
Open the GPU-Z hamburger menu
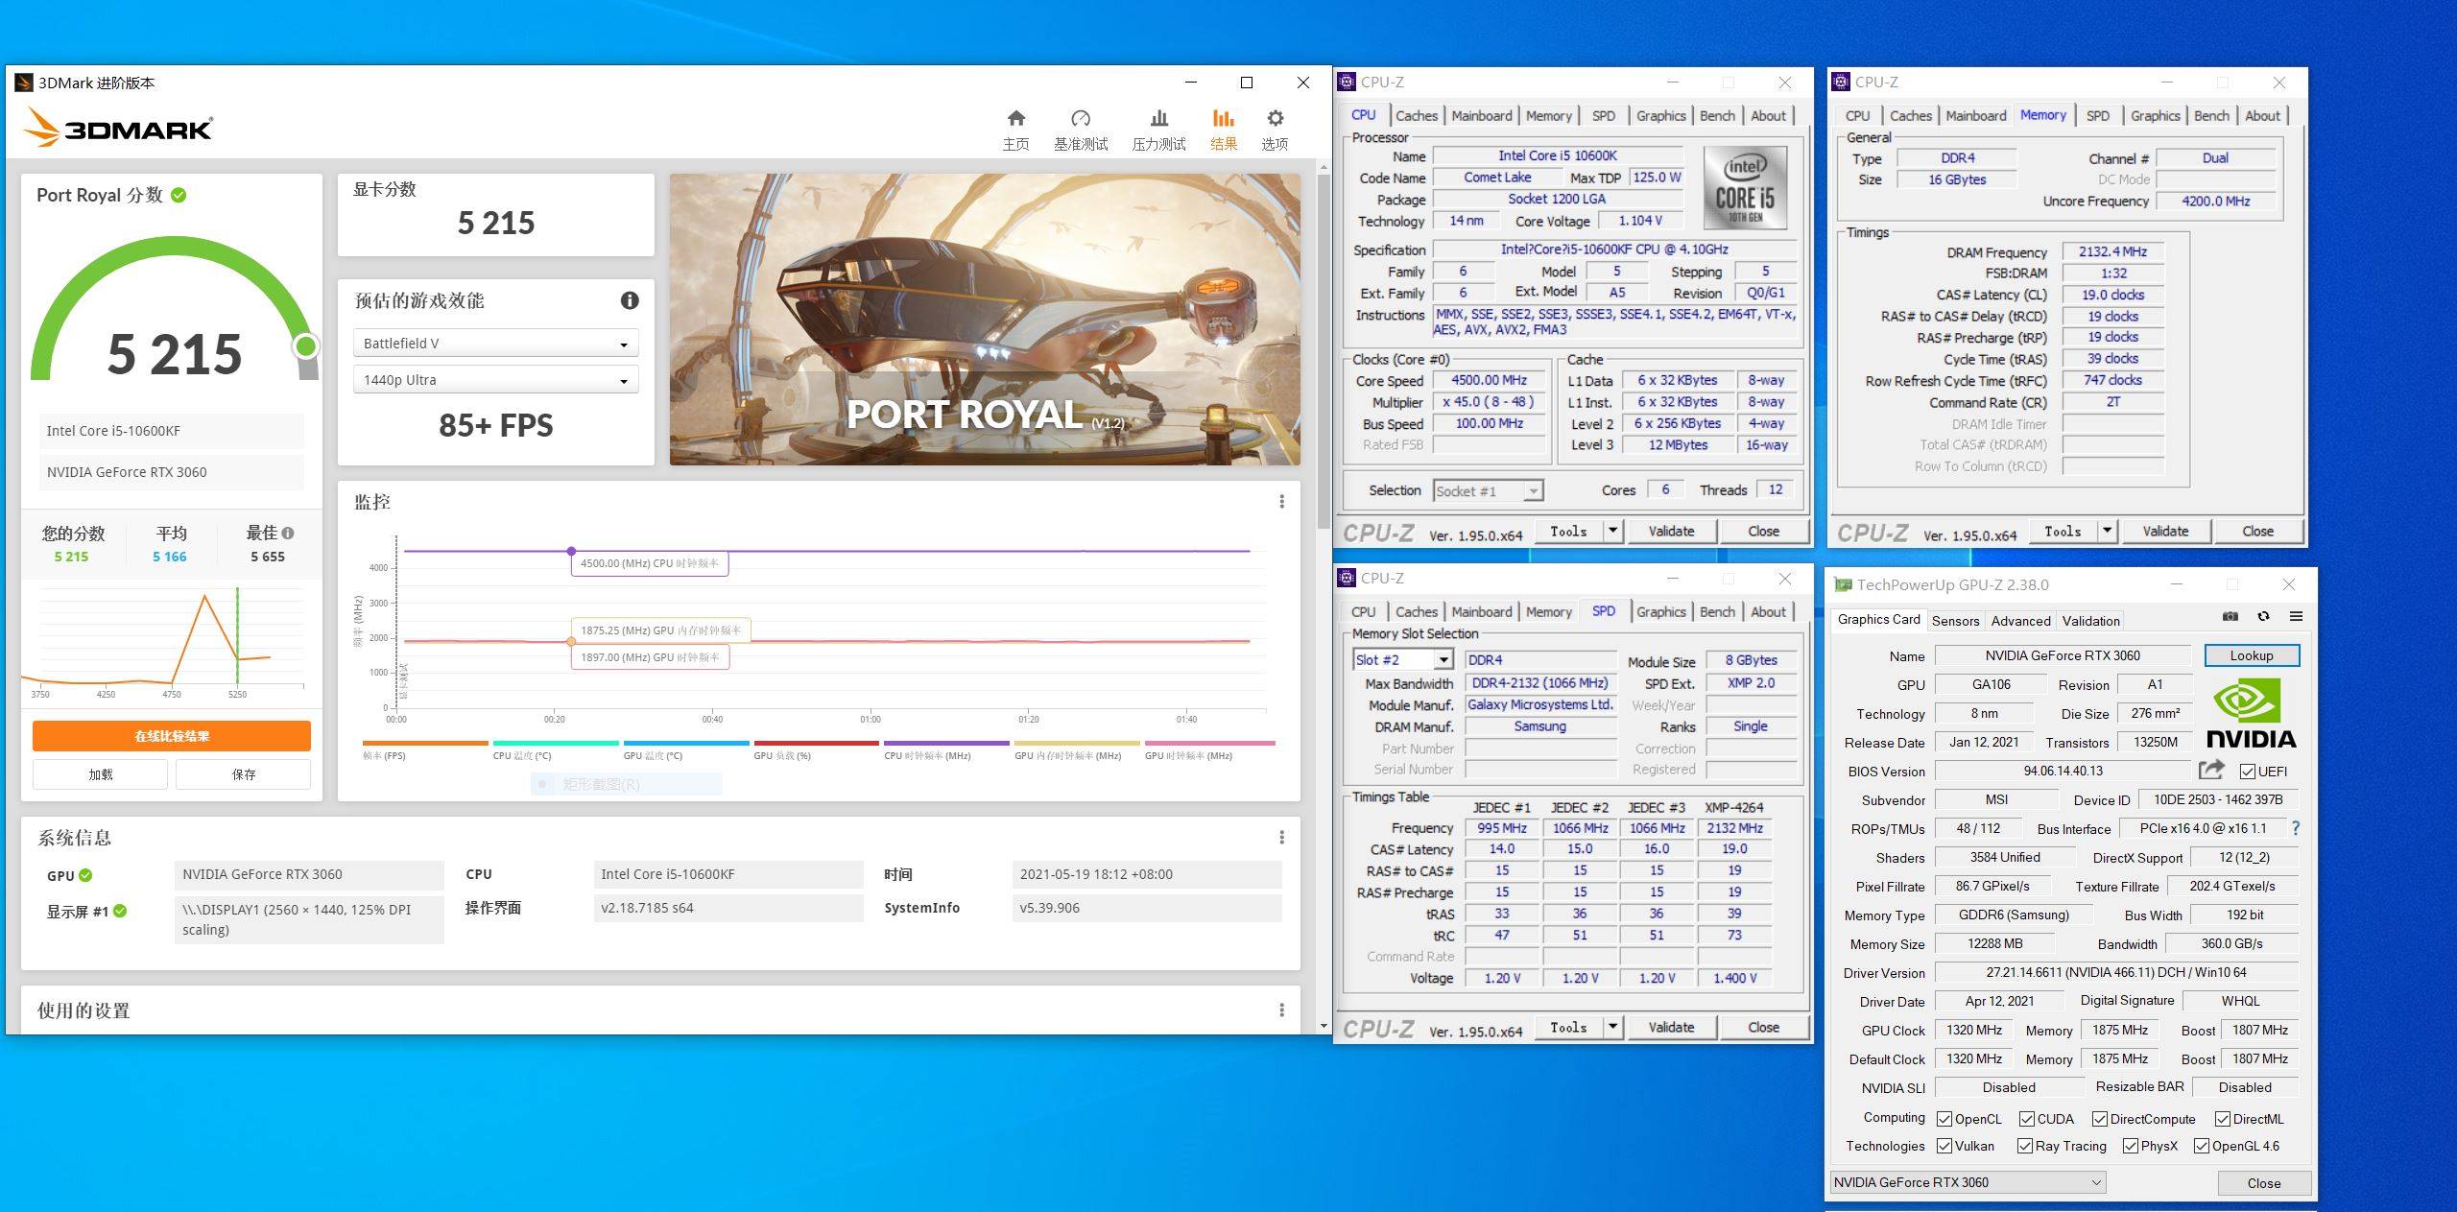tap(2296, 616)
